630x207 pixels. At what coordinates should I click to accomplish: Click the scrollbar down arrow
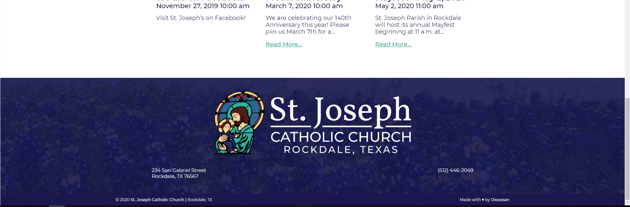(627, 203)
